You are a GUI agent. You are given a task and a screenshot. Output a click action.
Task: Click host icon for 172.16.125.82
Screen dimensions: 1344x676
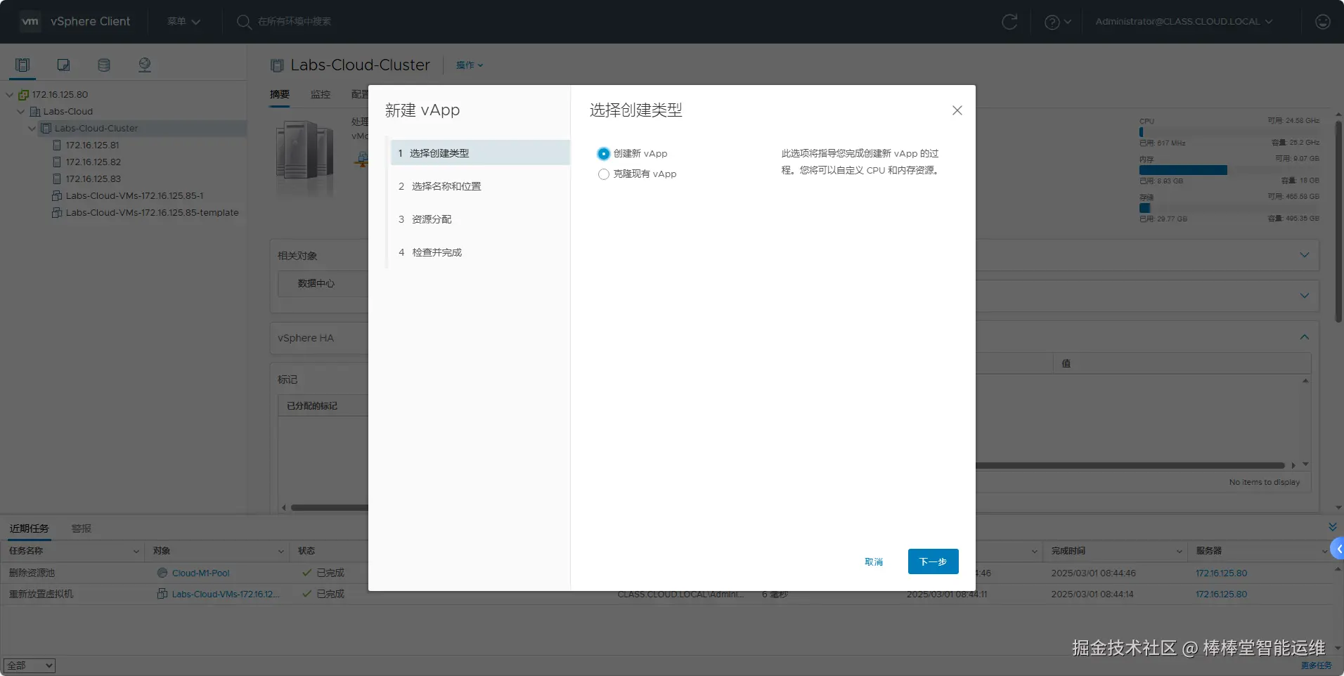click(x=57, y=162)
